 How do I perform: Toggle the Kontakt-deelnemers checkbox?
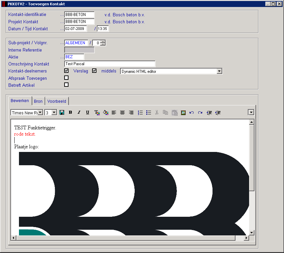66,71
